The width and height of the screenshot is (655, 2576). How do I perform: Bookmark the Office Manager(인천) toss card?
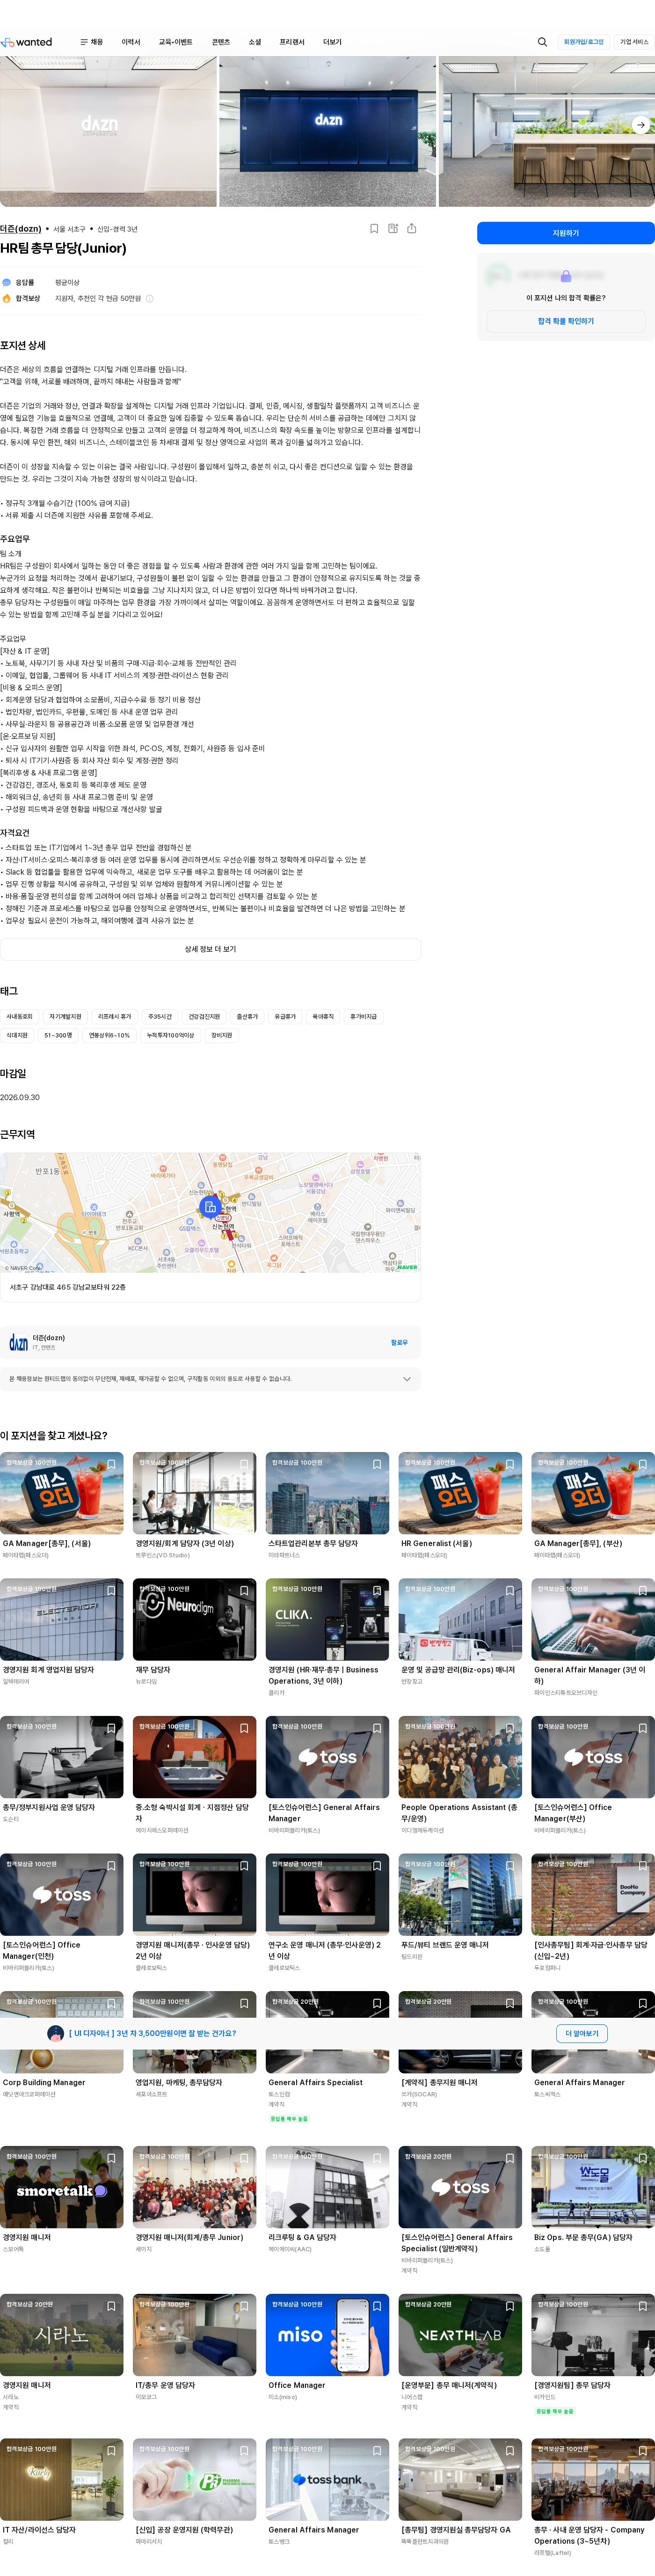click(111, 1866)
